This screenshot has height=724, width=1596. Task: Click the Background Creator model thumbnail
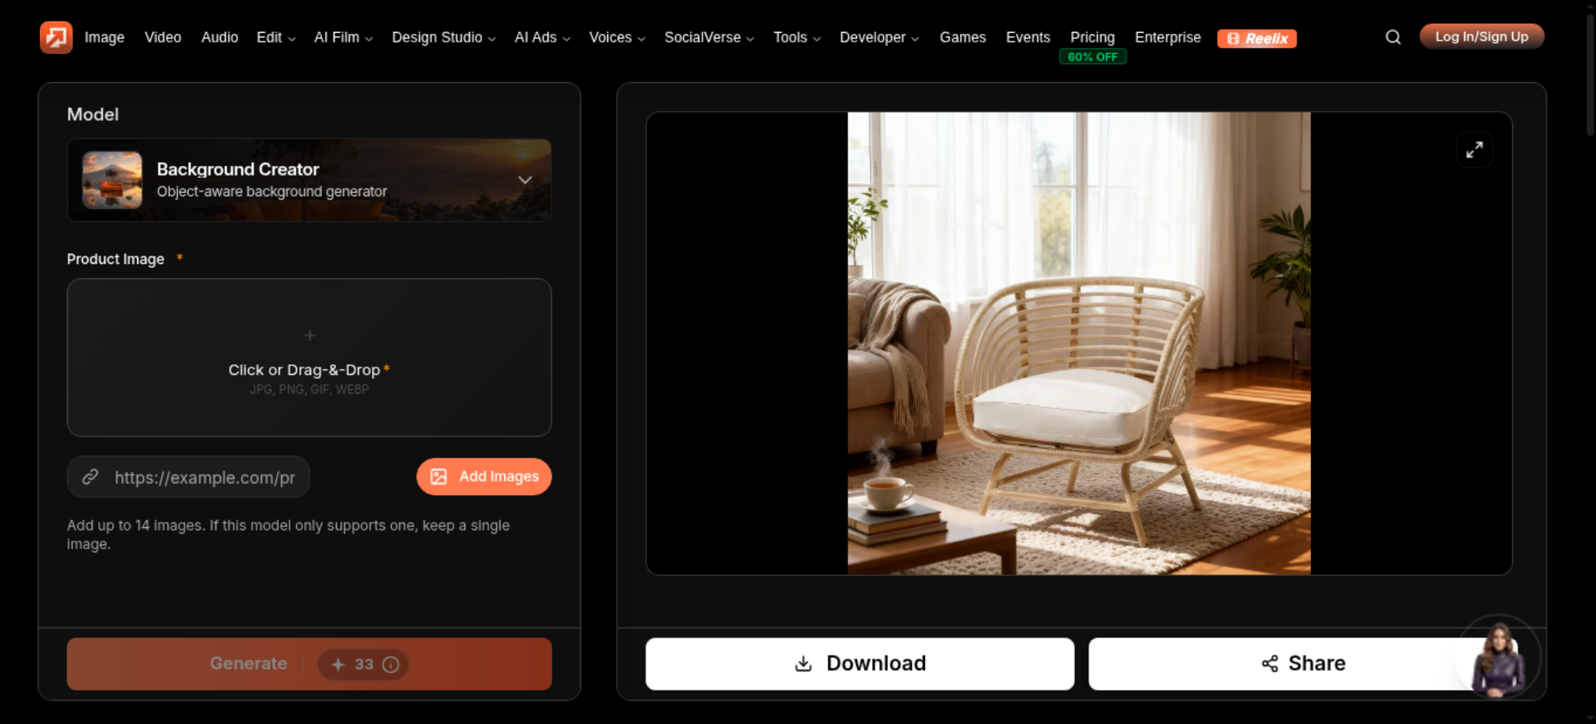[x=113, y=180]
